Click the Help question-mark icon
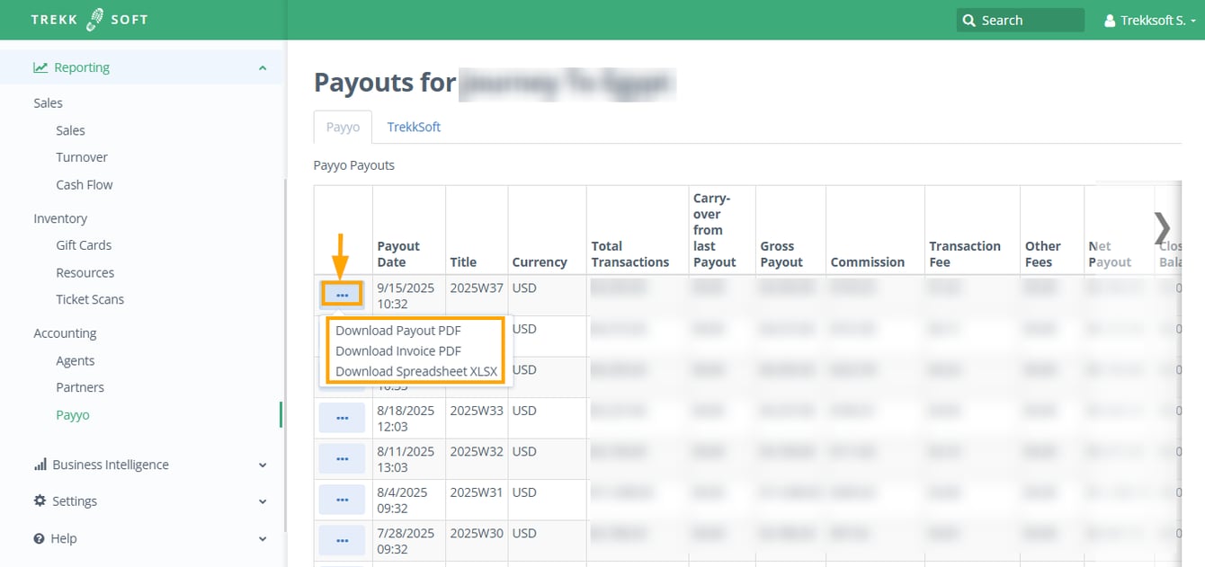Screen dimensions: 1205x567 (40, 538)
